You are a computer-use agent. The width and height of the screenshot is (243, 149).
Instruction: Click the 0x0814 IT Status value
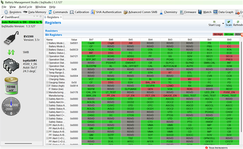(x=74, y=86)
